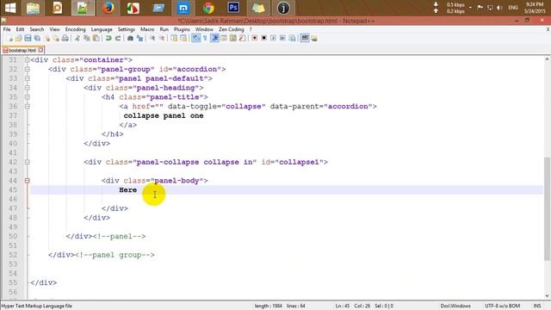Toggle synchronized vertical scrolling icon
The image size is (551, 310).
[x=174, y=38]
